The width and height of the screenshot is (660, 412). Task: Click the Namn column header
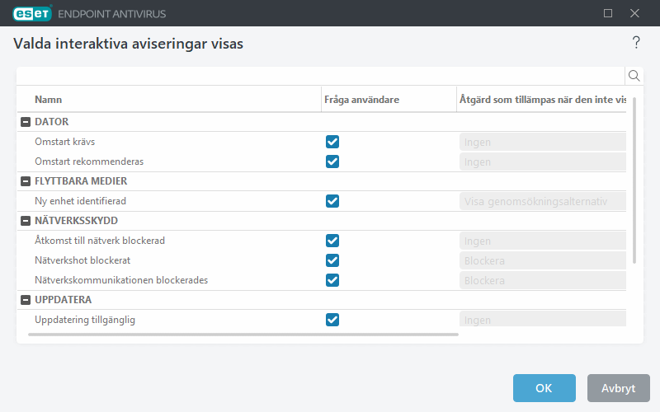click(49, 100)
